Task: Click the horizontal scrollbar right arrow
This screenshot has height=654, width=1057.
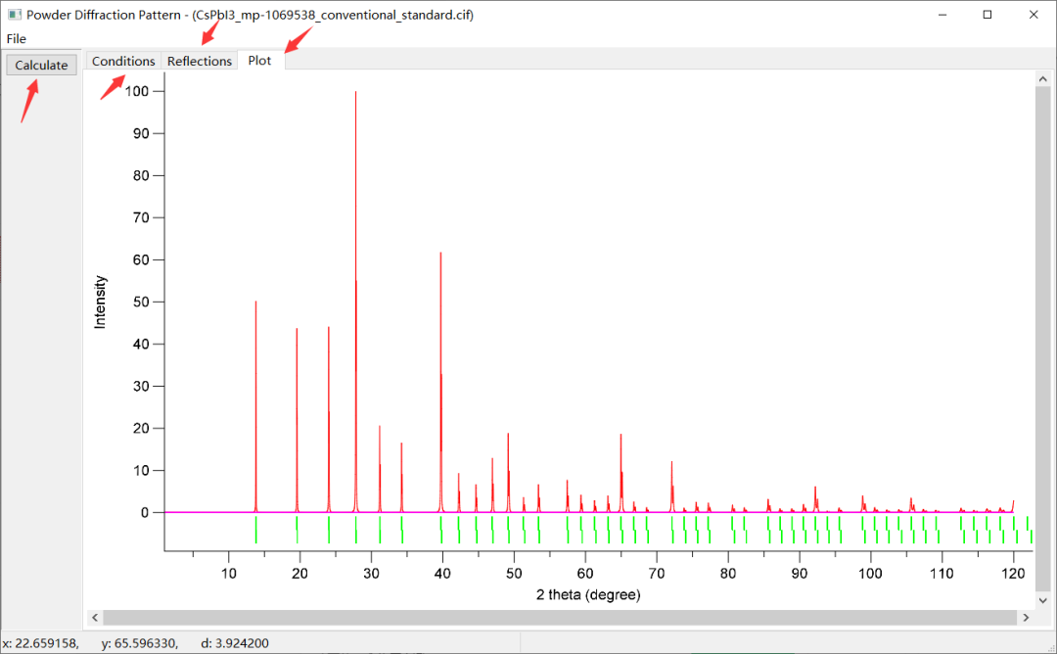Action: [x=1026, y=618]
